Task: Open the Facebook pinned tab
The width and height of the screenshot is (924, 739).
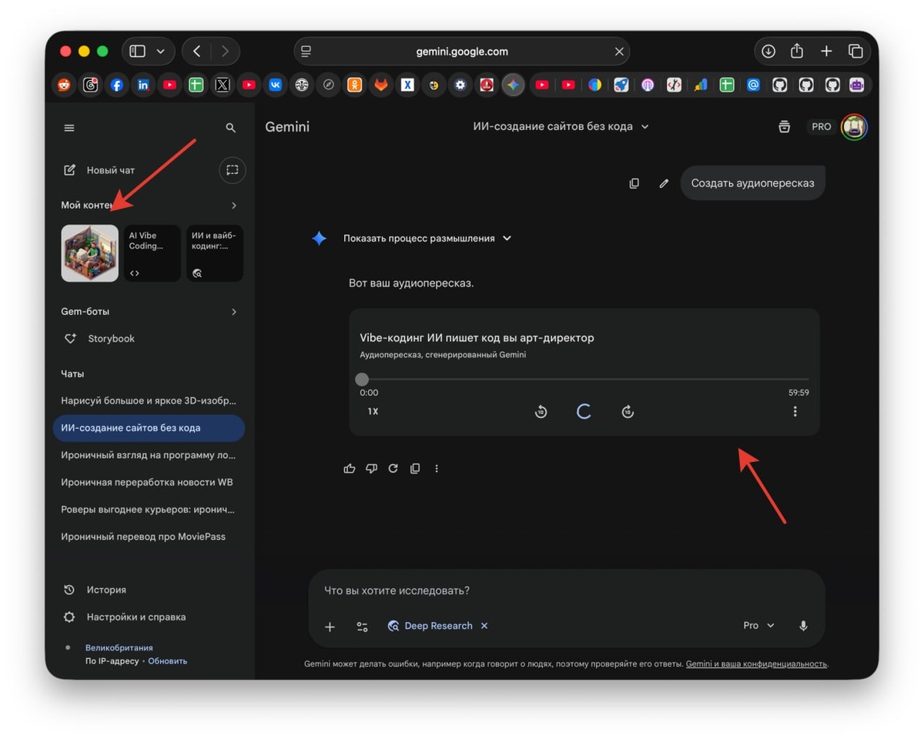Action: 116,85
